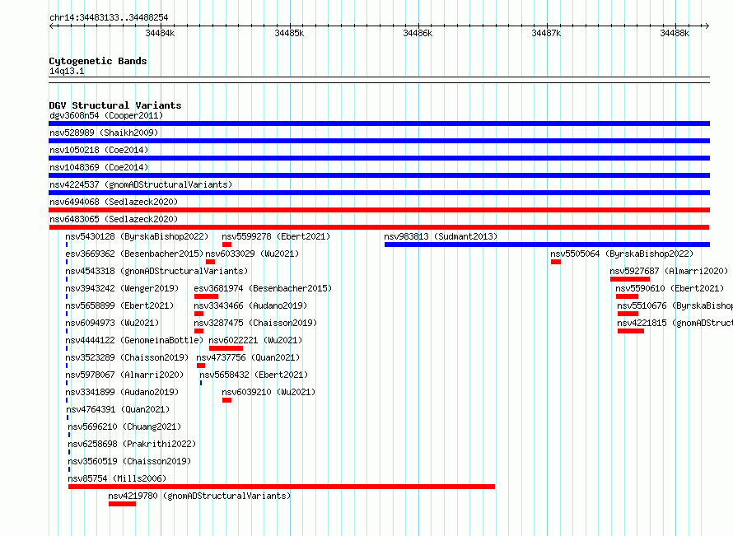Select the nsv6258698 (Prakrithi2022) label

[132, 444]
